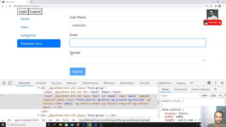The width and height of the screenshot is (226, 127).
Task: Click the Styles filter input
Action: coord(179,96)
